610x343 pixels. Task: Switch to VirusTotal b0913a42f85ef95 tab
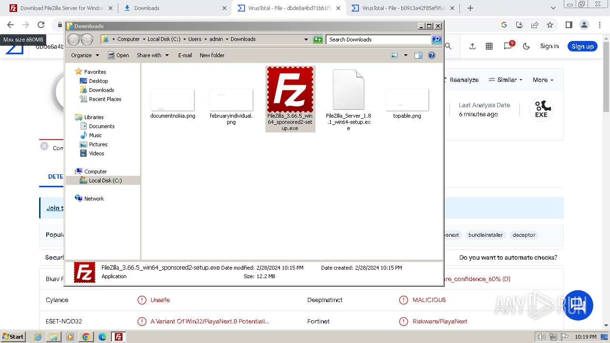click(x=403, y=8)
